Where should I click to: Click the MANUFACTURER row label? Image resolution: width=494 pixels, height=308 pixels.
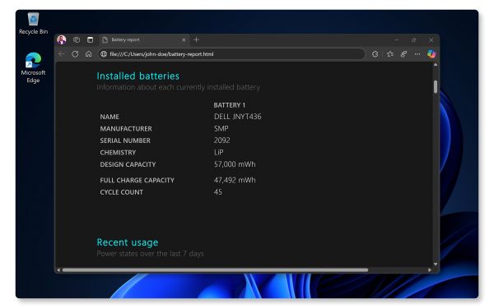[x=126, y=129]
